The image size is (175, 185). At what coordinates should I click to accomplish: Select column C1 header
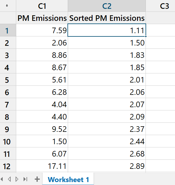tap(42, 6)
